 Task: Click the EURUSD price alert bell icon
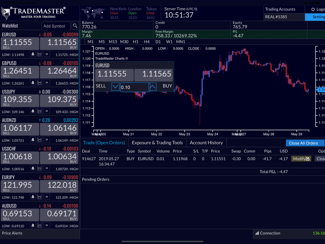coord(33,54)
